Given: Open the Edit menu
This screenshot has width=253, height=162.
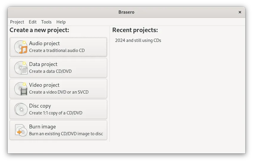Looking at the screenshot, I should click(33, 22).
